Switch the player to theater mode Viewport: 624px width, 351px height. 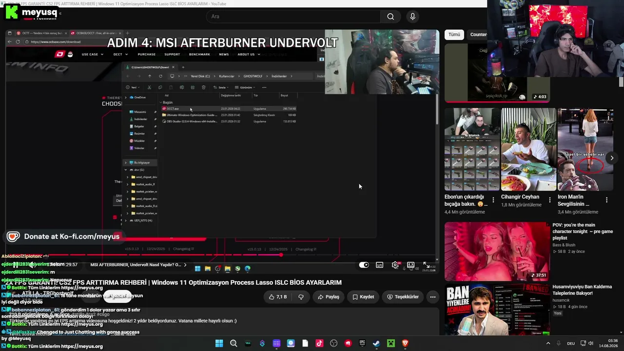click(411, 265)
